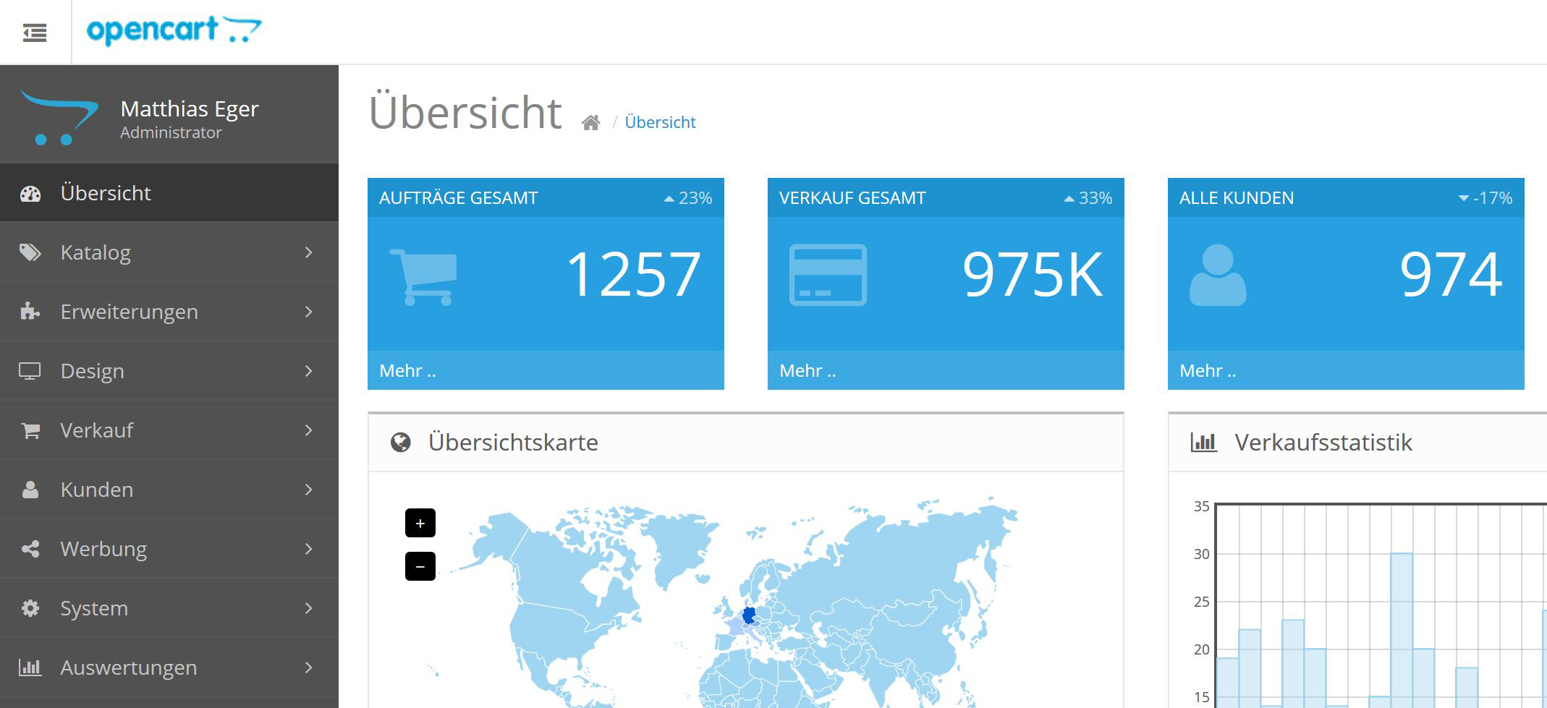Open the Kunden sidebar menu
Viewport: 1547px width, 708px height.
(97, 490)
